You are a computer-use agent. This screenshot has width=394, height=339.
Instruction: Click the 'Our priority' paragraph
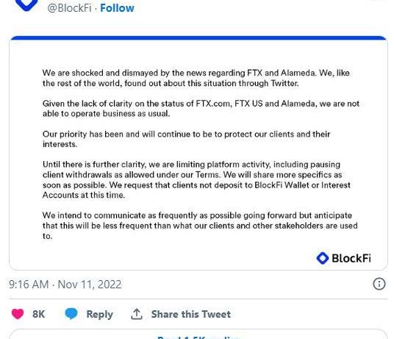click(x=186, y=139)
